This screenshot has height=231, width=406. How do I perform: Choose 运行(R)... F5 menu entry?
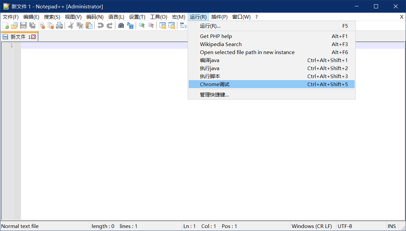click(272, 26)
